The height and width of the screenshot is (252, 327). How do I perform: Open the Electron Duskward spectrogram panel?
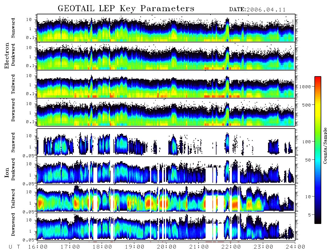click(x=166, y=56)
